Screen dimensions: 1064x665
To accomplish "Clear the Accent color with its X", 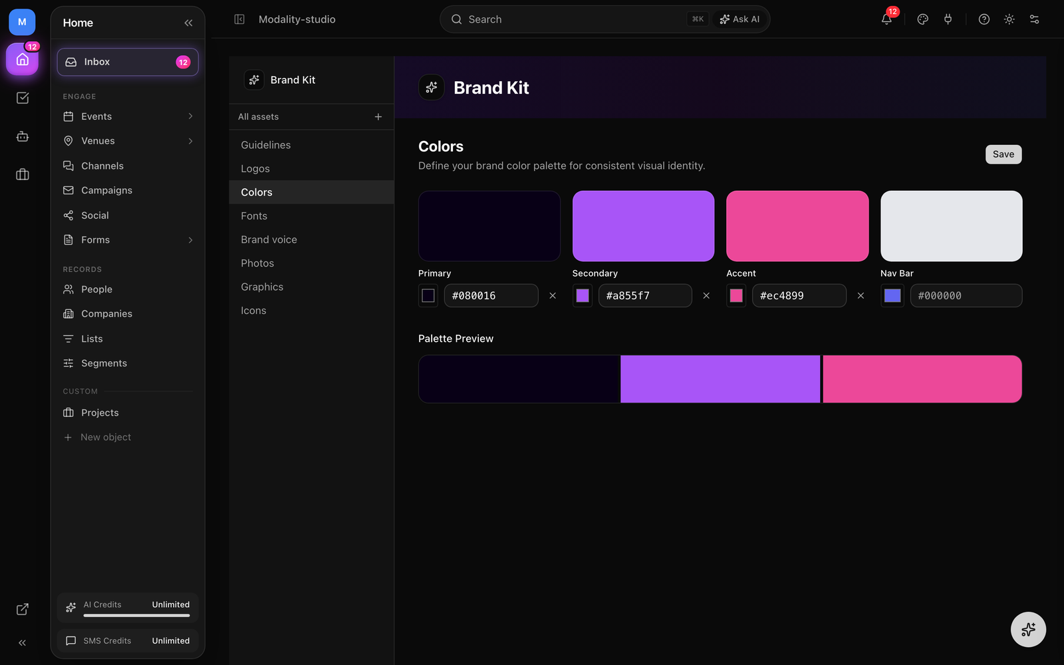I will coord(861,296).
